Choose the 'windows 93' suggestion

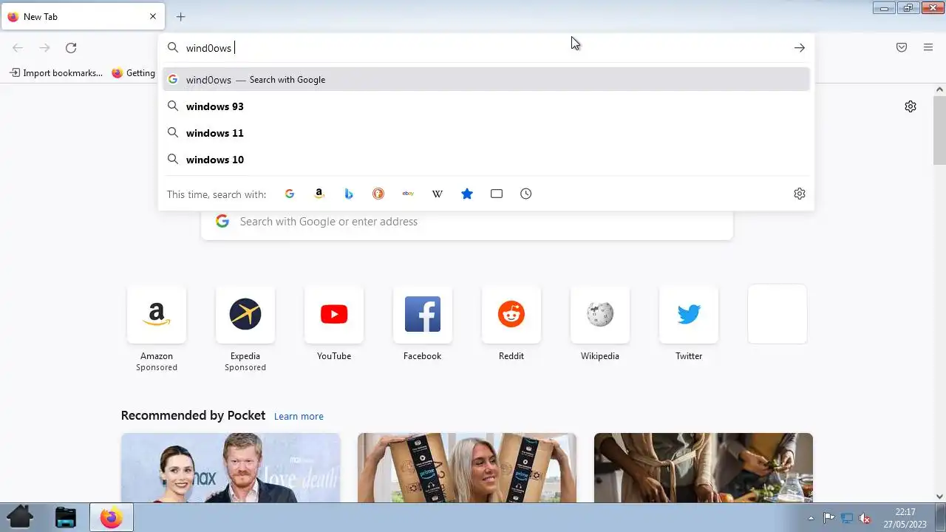point(486,106)
